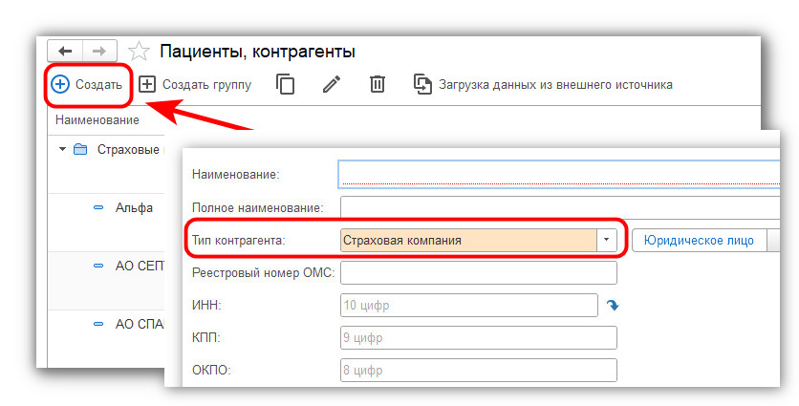Edit the selected item with pencil icon
Screen dimensions: 799x406
(x=332, y=84)
